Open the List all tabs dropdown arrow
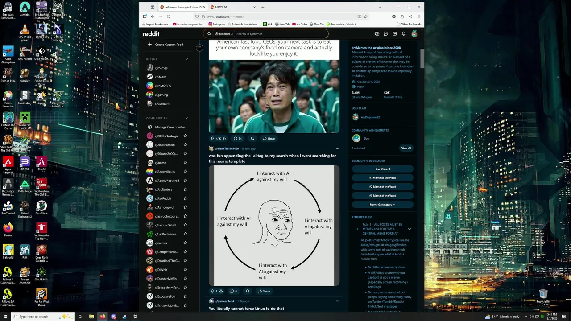 [380, 7]
